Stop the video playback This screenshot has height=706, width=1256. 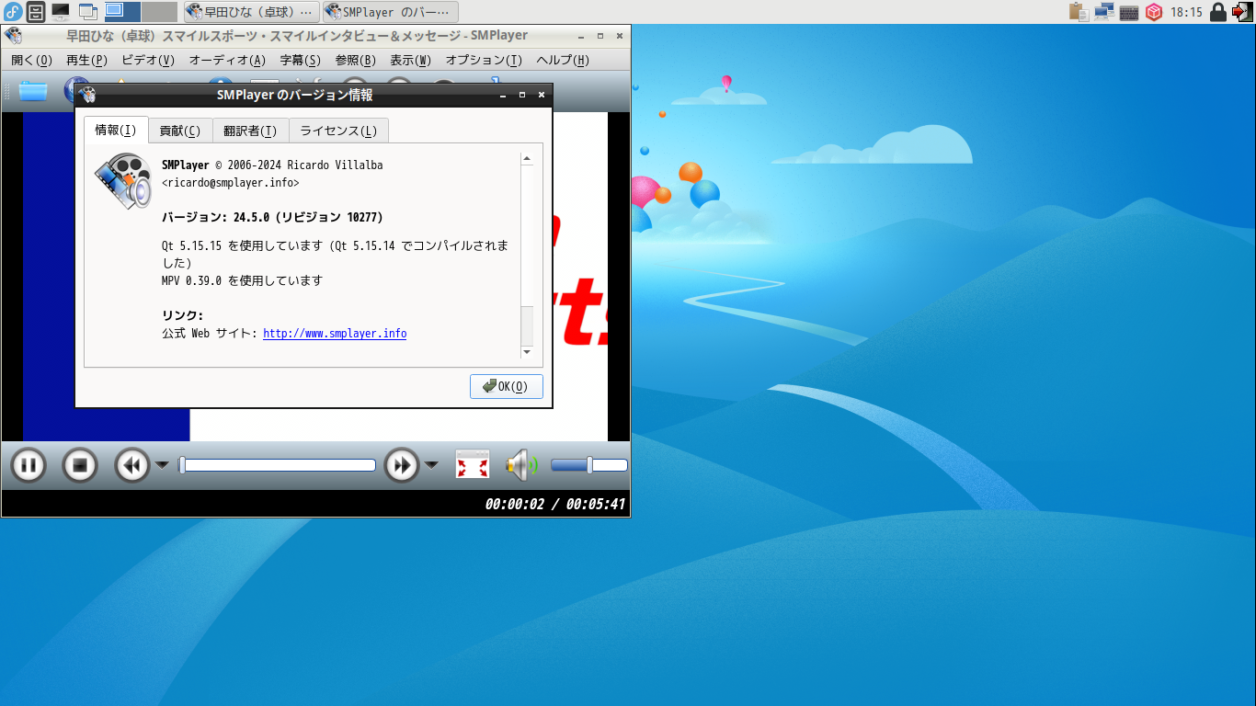tap(80, 465)
